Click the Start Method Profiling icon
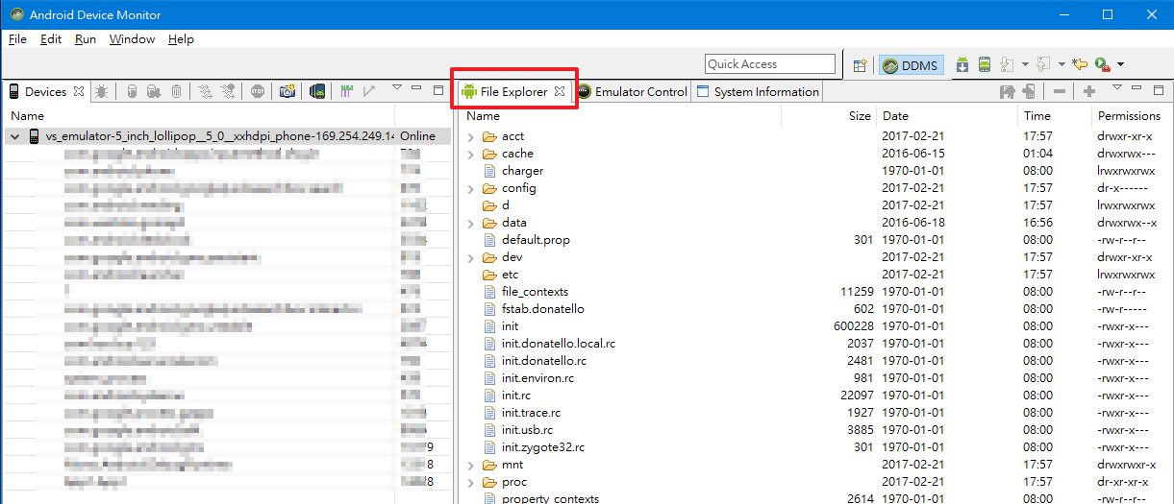Viewport: 1174px width, 504px height. coord(228,91)
